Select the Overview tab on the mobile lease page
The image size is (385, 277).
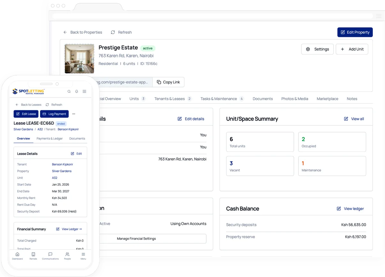[23, 139]
